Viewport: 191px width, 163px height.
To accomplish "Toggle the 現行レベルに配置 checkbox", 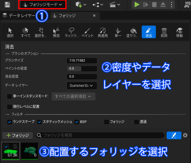I will click(10, 107).
